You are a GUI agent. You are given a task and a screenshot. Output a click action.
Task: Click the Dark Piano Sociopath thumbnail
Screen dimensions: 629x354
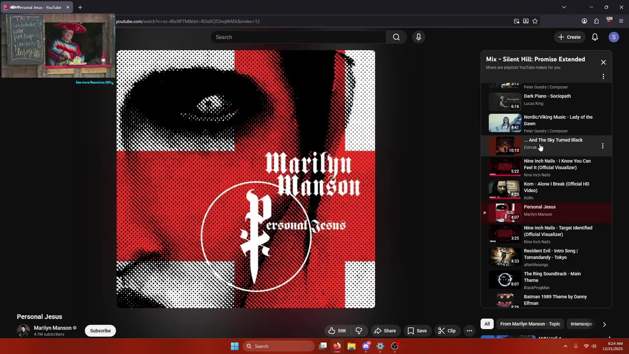(505, 101)
